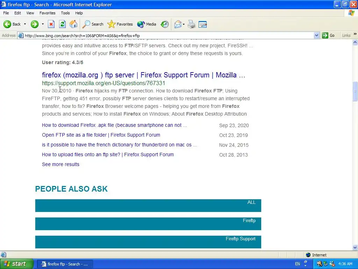Open the french dictionary for thunderbird link
The image size is (358, 269).
click(x=120, y=145)
